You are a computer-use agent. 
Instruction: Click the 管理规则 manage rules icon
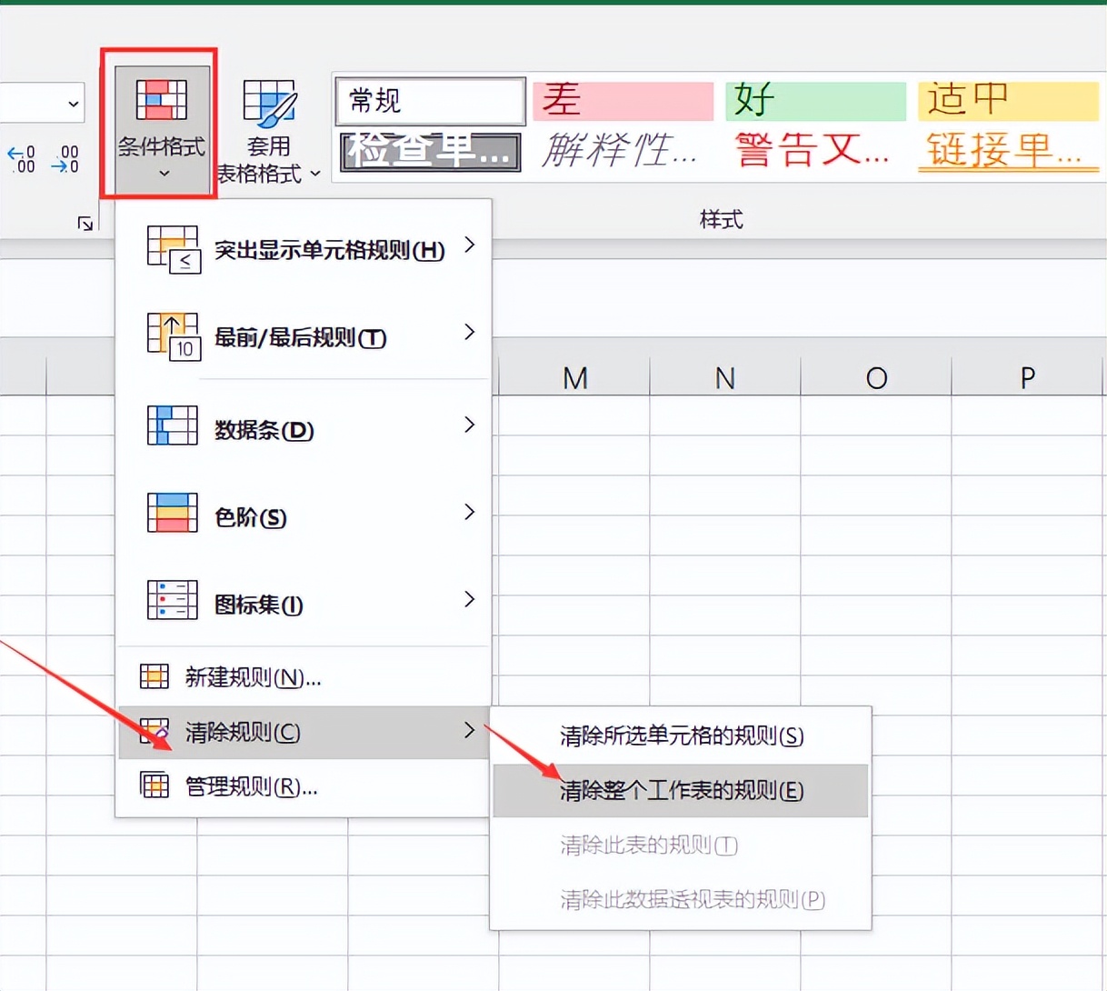pyautogui.click(x=155, y=785)
